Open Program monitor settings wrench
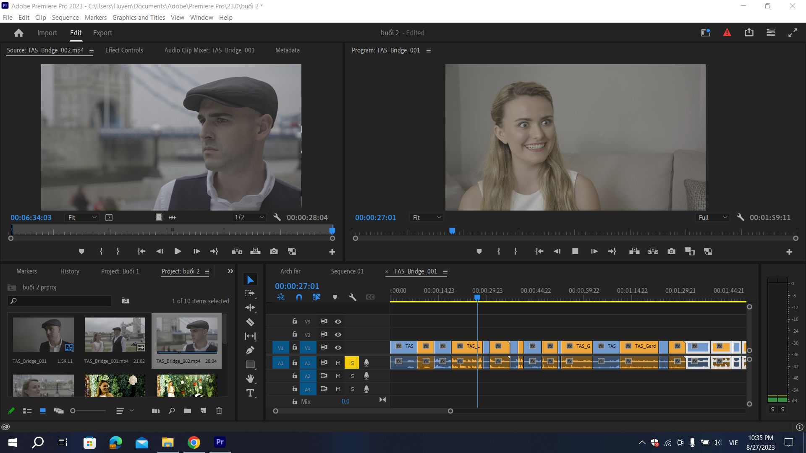 (x=741, y=217)
